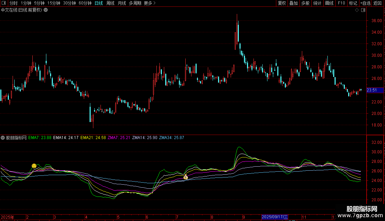Viewport: 385px width, 221px height.
Task: Click the diamond icon above the chart
Action: click(357, 10)
